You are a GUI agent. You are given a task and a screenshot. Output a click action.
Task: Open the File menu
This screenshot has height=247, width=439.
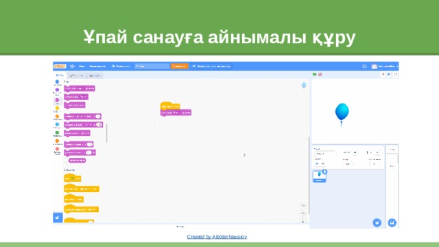coord(82,66)
